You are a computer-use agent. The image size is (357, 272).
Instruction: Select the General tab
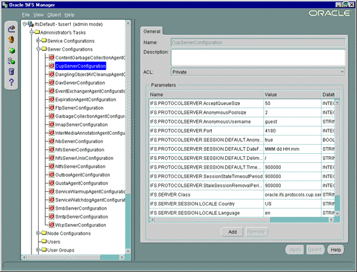pos(152,31)
